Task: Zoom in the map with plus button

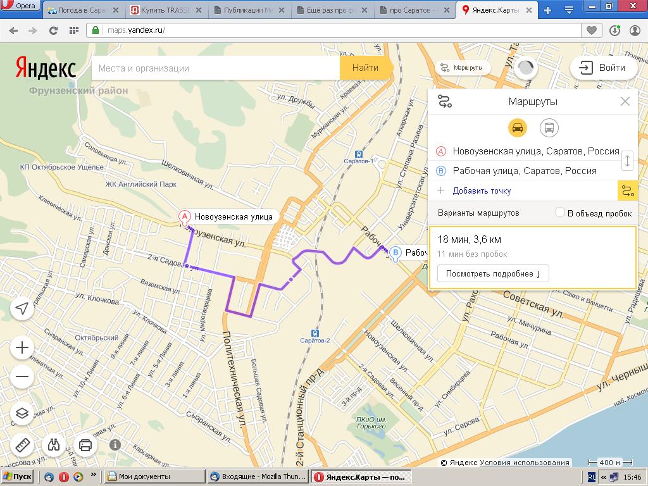Action: coord(22,347)
